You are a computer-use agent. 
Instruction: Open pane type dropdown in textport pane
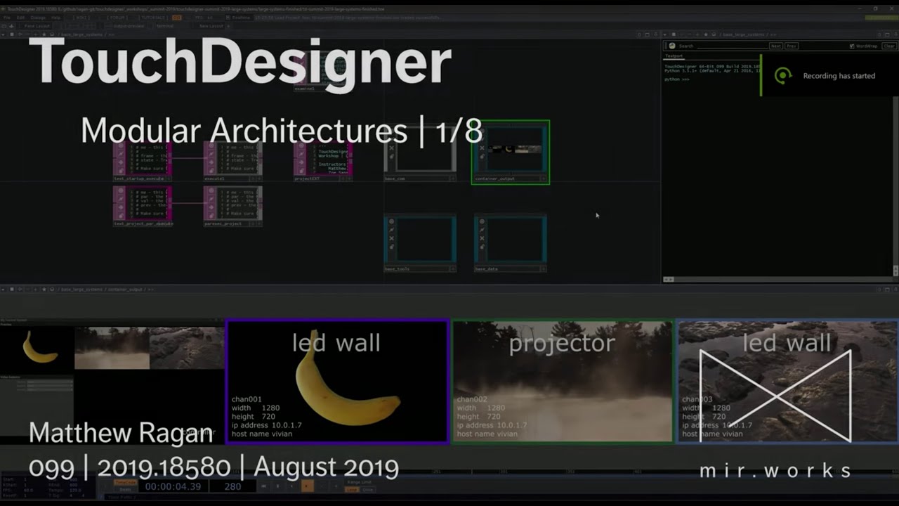(x=665, y=34)
